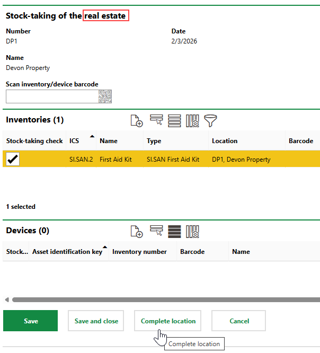Image resolution: width=320 pixels, height=353 pixels.
Task: Click the horizontal scrollbar in Devices
Action: [x=159, y=299]
